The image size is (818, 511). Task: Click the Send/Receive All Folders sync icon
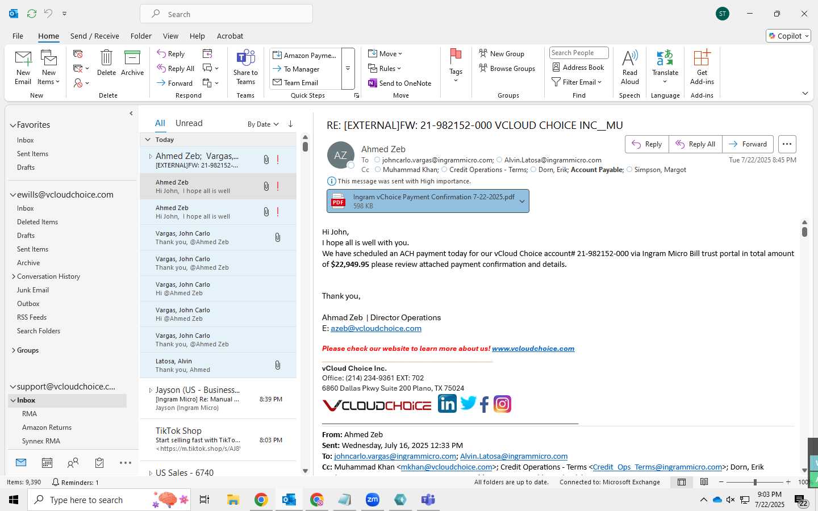pos(32,13)
